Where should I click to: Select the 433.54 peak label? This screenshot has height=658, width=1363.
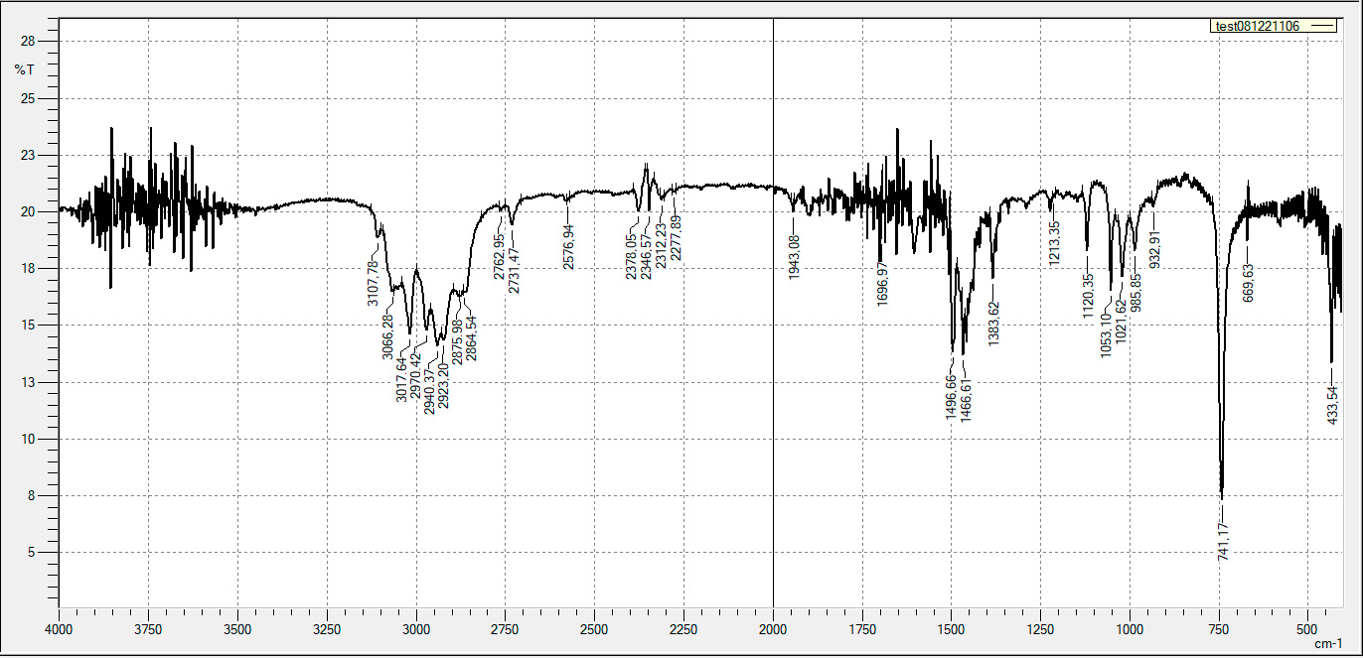1333,405
